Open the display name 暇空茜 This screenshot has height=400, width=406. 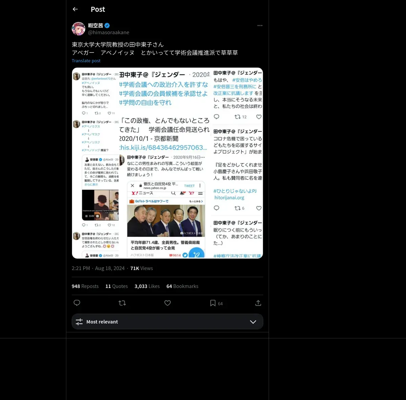(x=95, y=25)
